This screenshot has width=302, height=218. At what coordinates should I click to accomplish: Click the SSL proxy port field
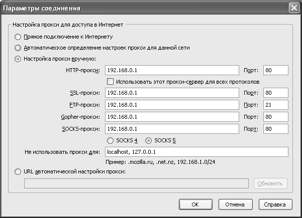275,93
